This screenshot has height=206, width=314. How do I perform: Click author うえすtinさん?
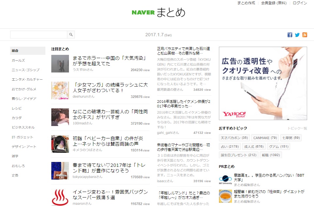[x=83, y=70]
